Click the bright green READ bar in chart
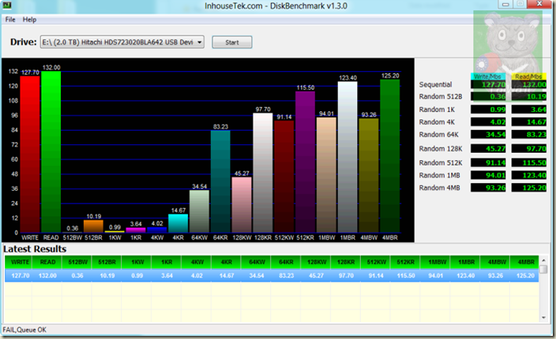Screen dimensions: 556x339 click(51, 154)
